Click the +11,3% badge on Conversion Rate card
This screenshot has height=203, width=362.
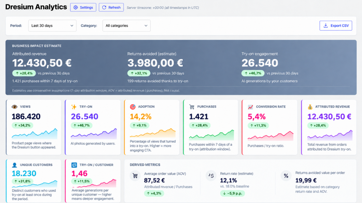[x=258, y=125]
